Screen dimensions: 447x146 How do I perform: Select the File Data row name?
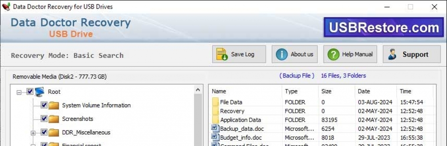tap(231, 102)
